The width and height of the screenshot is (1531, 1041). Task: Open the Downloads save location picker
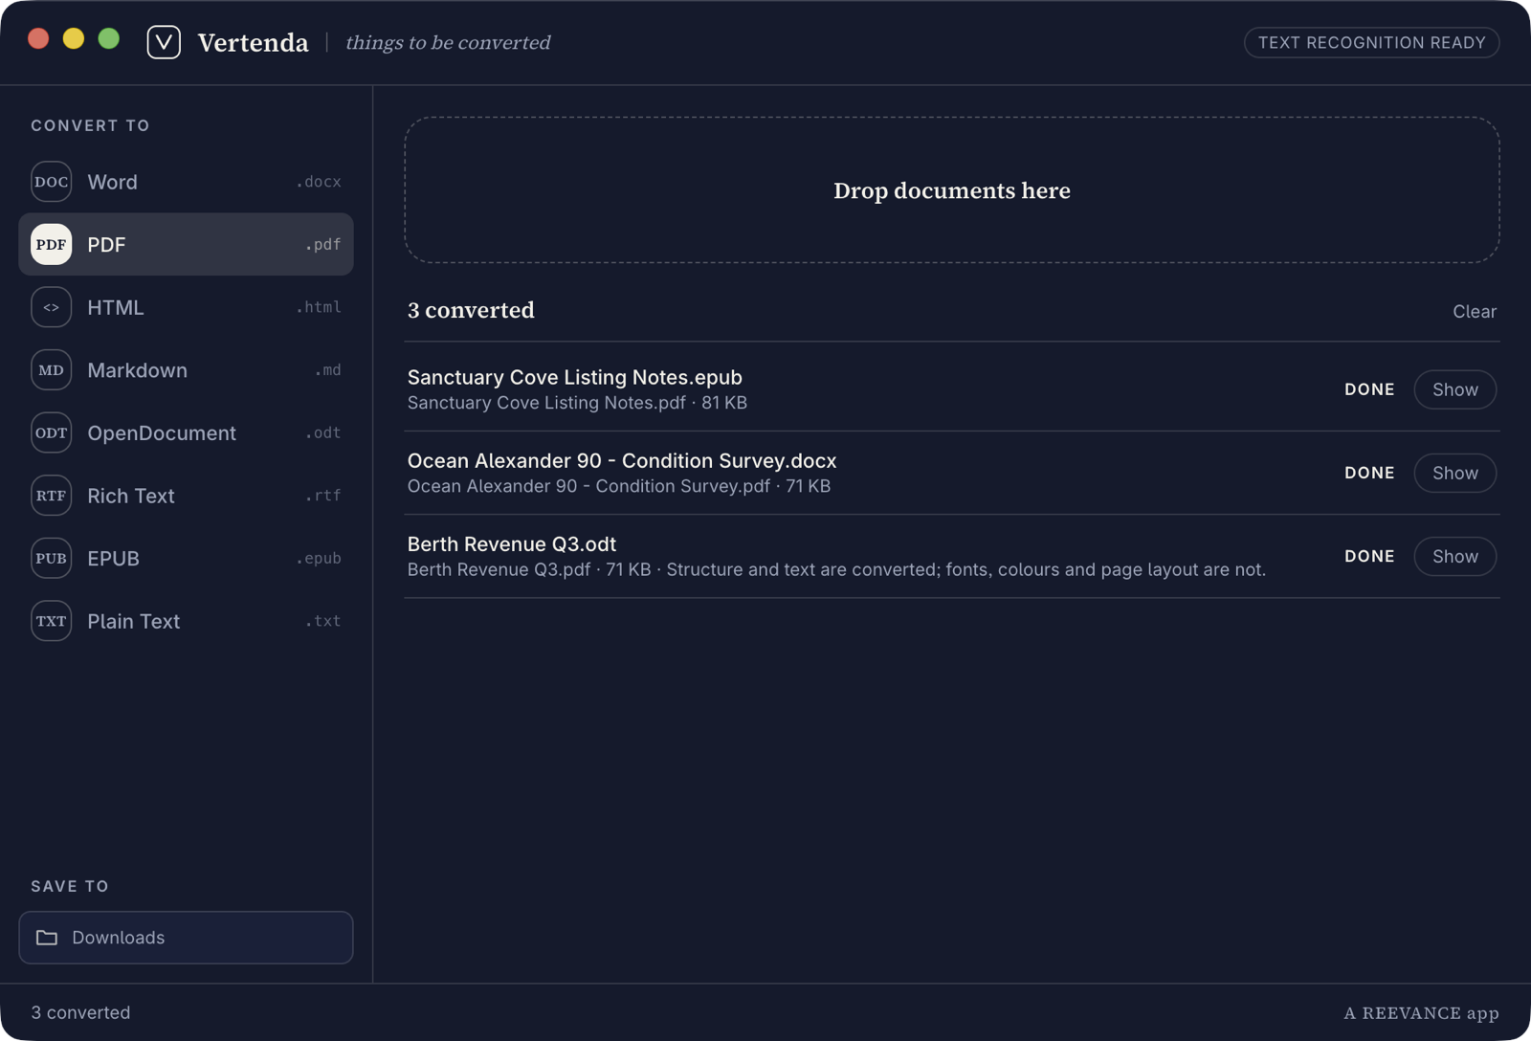[186, 938]
